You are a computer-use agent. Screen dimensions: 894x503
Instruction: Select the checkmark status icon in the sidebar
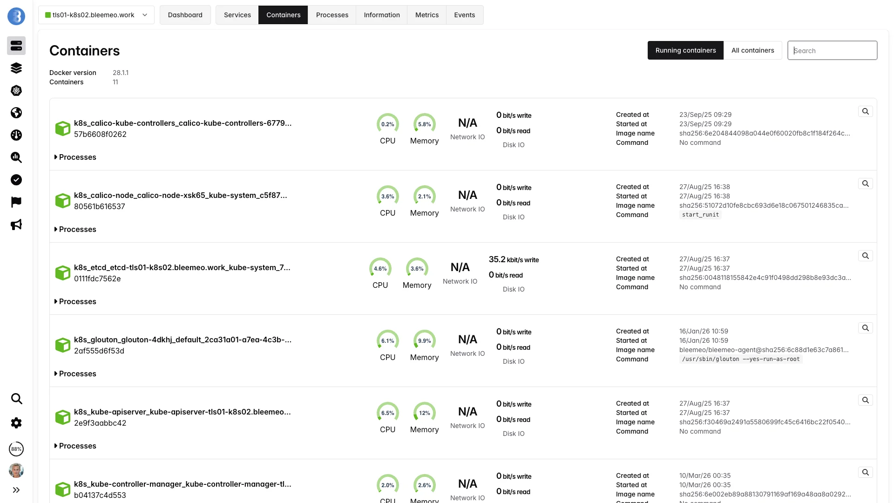16,180
